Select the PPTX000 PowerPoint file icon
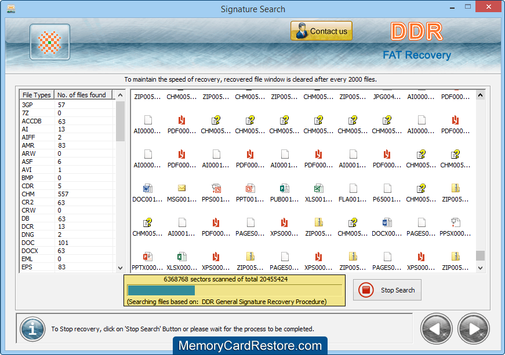 (x=147, y=257)
